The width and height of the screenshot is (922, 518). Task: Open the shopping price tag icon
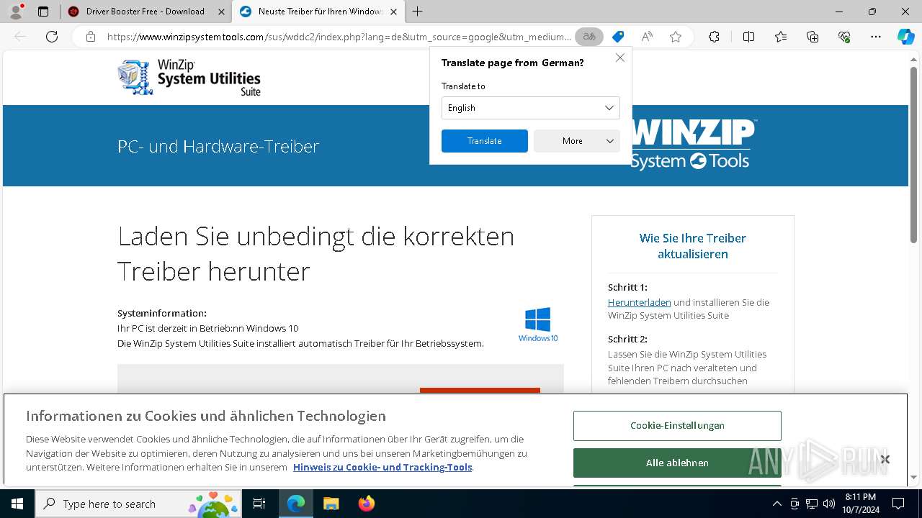(x=618, y=37)
